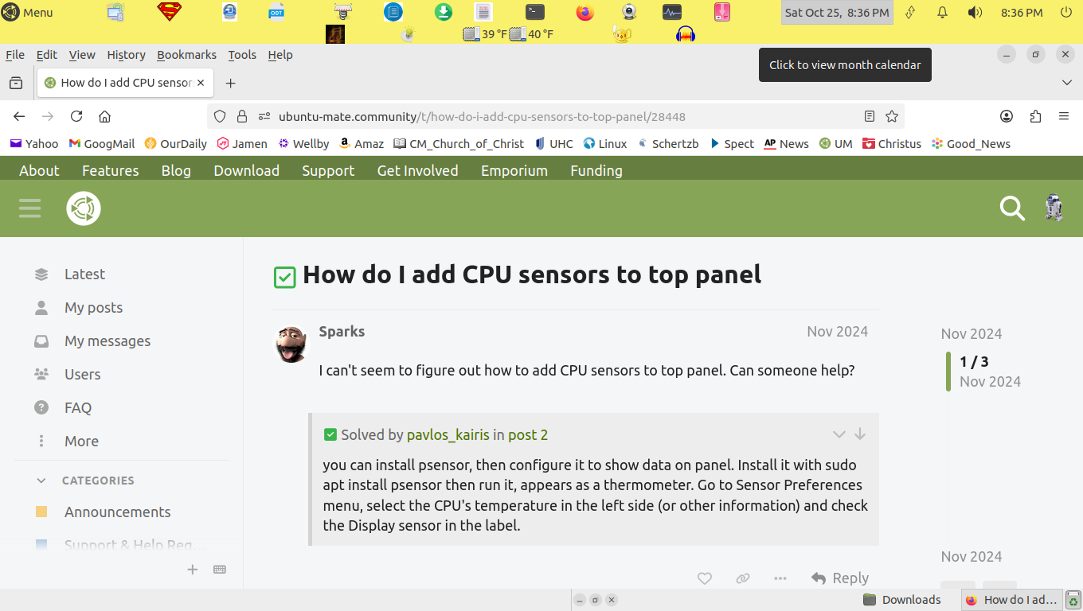Copy the post share link icon

743,578
